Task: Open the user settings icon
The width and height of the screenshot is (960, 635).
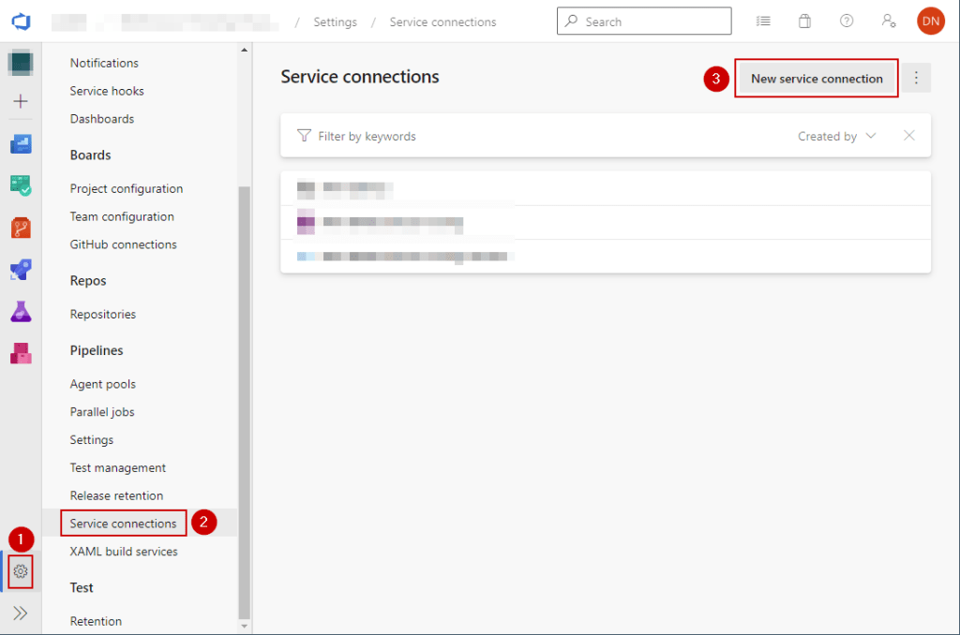Action: point(888,21)
